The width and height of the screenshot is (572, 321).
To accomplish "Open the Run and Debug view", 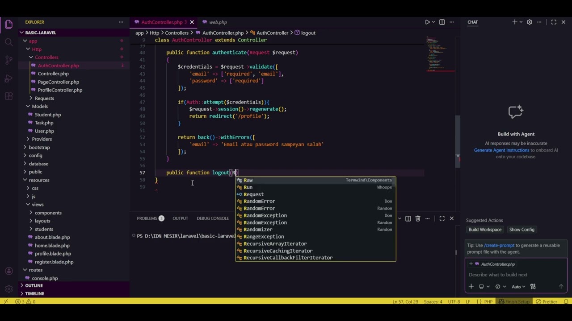I will tap(8, 78).
